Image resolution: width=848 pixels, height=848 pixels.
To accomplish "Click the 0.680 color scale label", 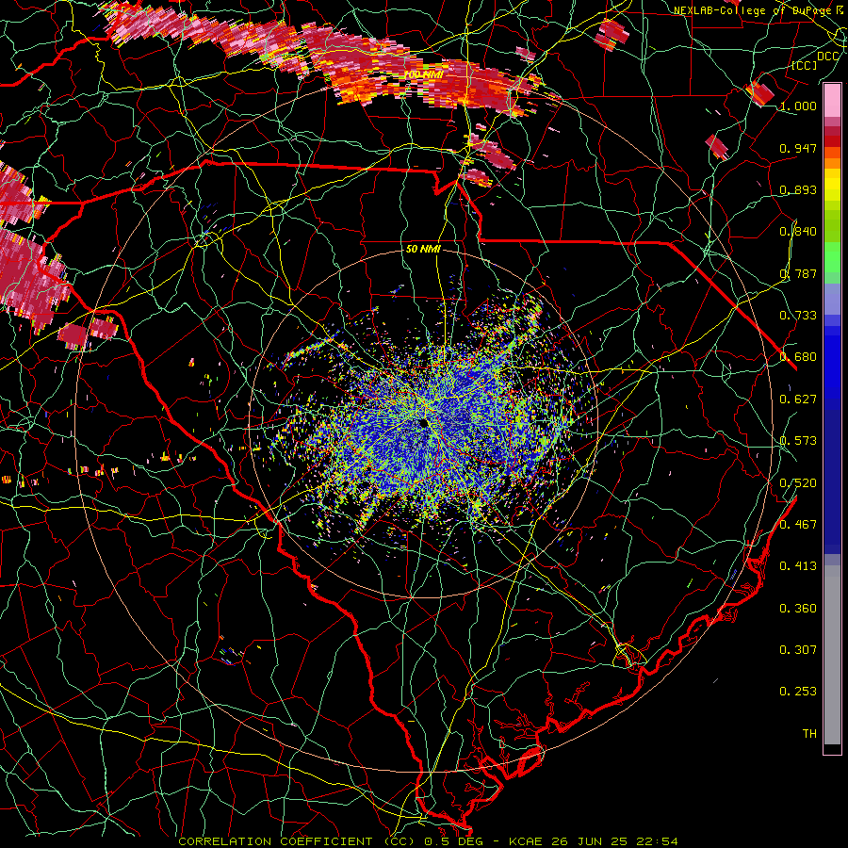I will pyautogui.click(x=798, y=357).
